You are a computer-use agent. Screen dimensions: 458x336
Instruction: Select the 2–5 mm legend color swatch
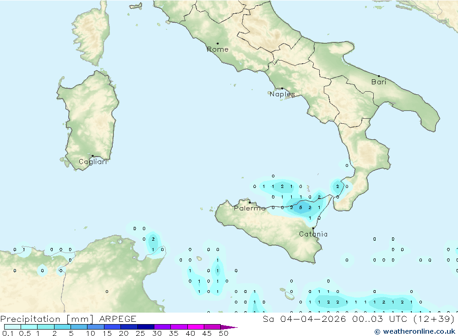(x=62, y=327)
